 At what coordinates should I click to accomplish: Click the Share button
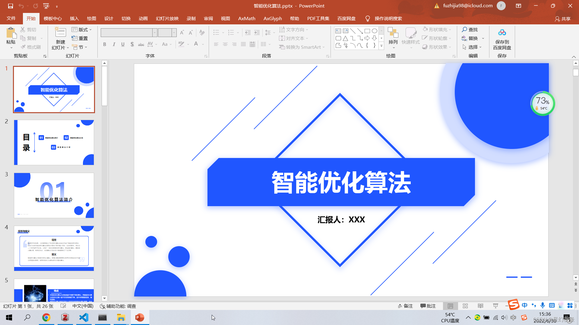click(563, 19)
